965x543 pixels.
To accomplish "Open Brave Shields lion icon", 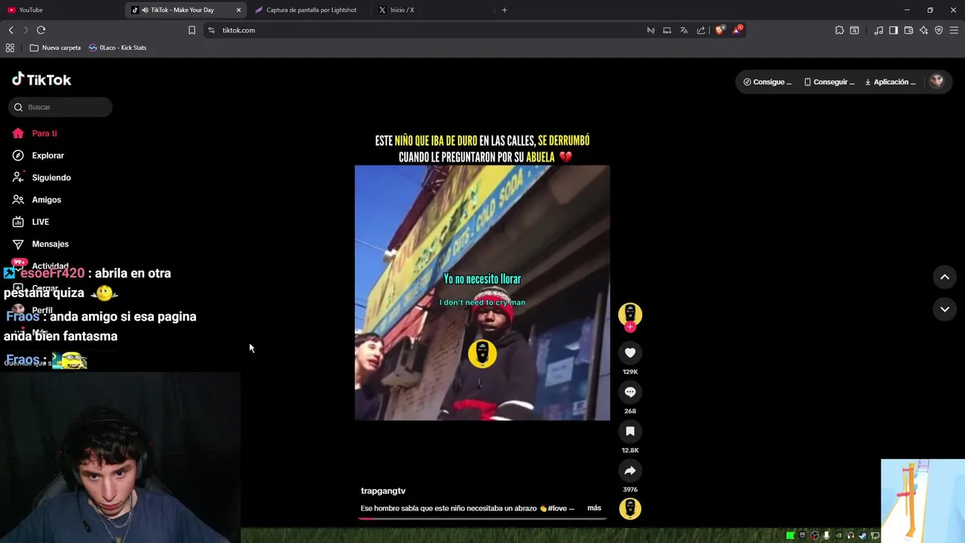I will pos(720,30).
